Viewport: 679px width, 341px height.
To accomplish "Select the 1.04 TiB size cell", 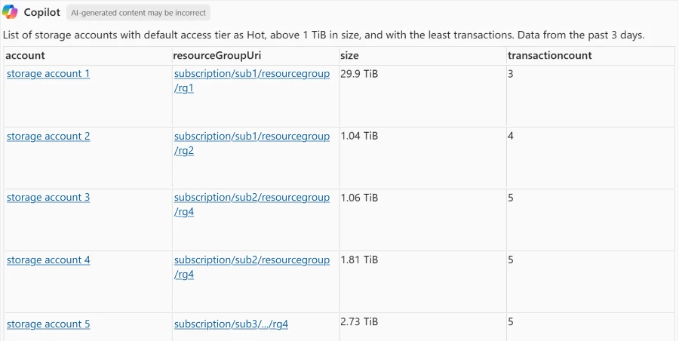I will (359, 137).
